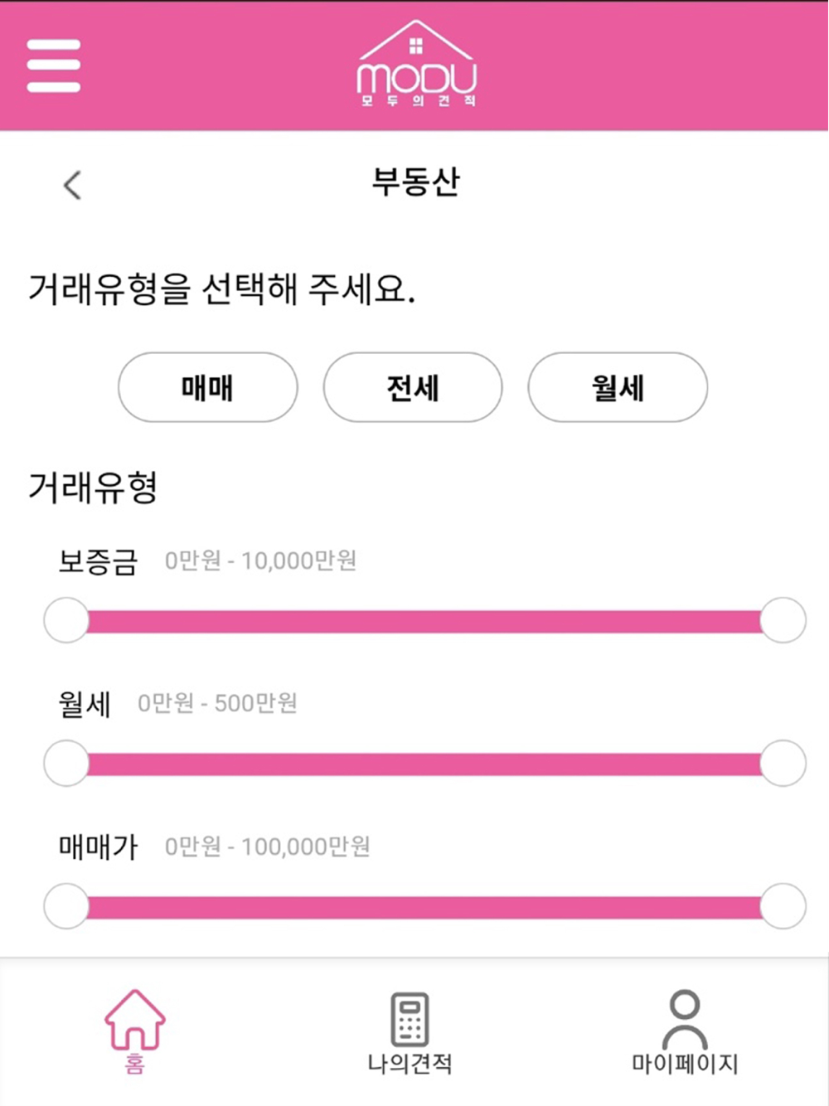
Task: Click the 마이페이지 tab label
Action: [x=685, y=1064]
